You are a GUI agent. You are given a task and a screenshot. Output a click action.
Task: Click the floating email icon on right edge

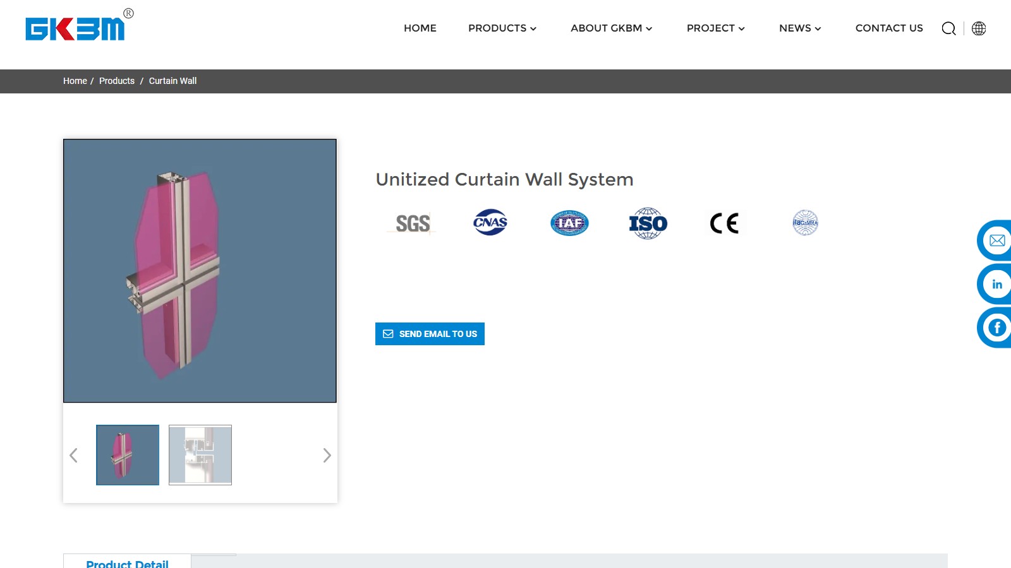(996, 240)
